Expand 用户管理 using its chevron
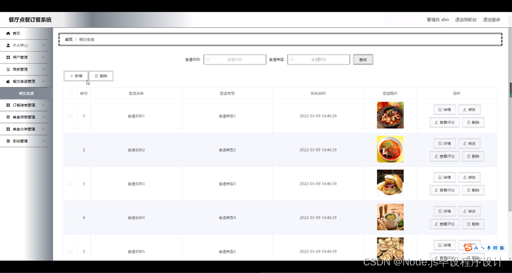Viewport: 512px width, 273px height. pyautogui.click(x=43, y=58)
